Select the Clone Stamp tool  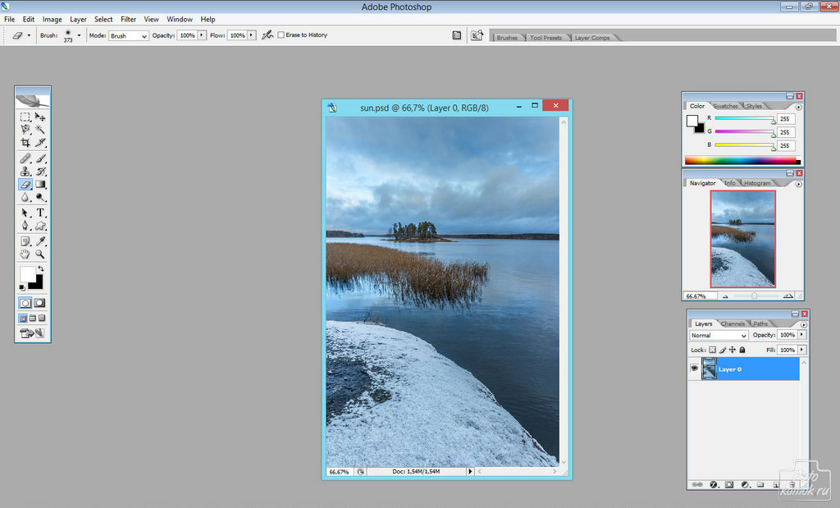pos(25,172)
